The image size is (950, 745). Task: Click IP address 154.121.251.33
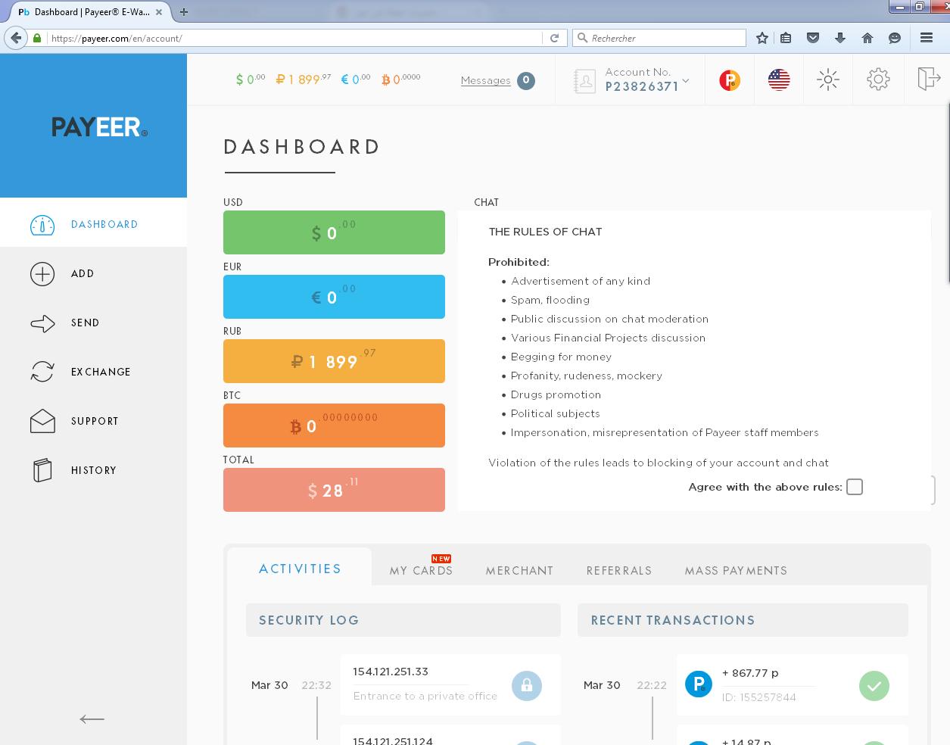coord(391,672)
